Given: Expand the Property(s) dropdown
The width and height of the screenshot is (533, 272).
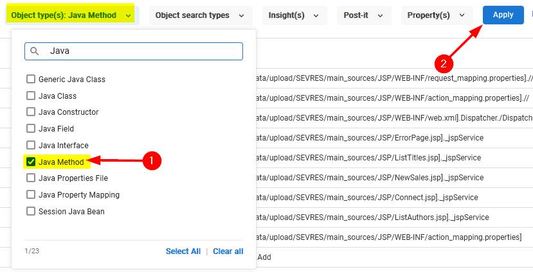Looking at the screenshot, I should pos(437,15).
